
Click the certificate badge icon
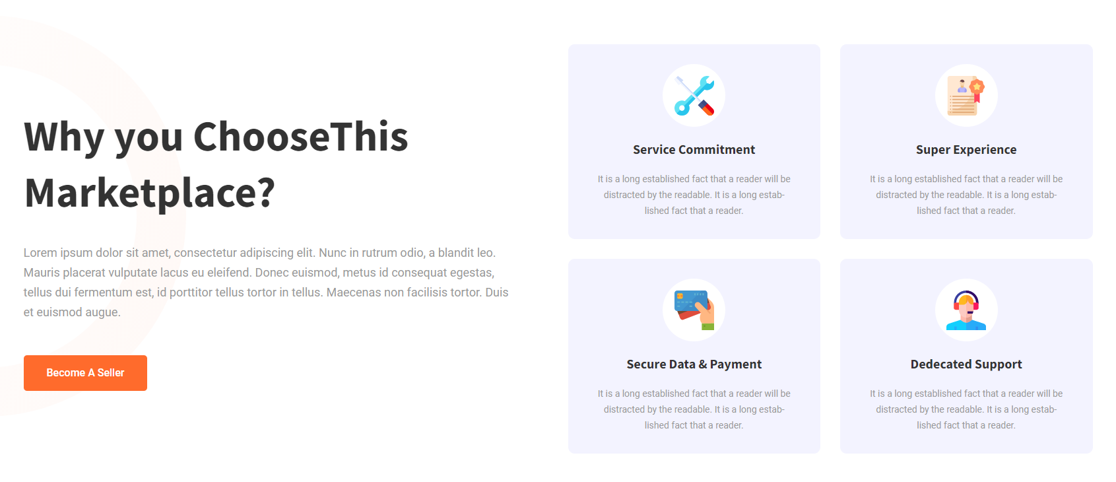966,96
